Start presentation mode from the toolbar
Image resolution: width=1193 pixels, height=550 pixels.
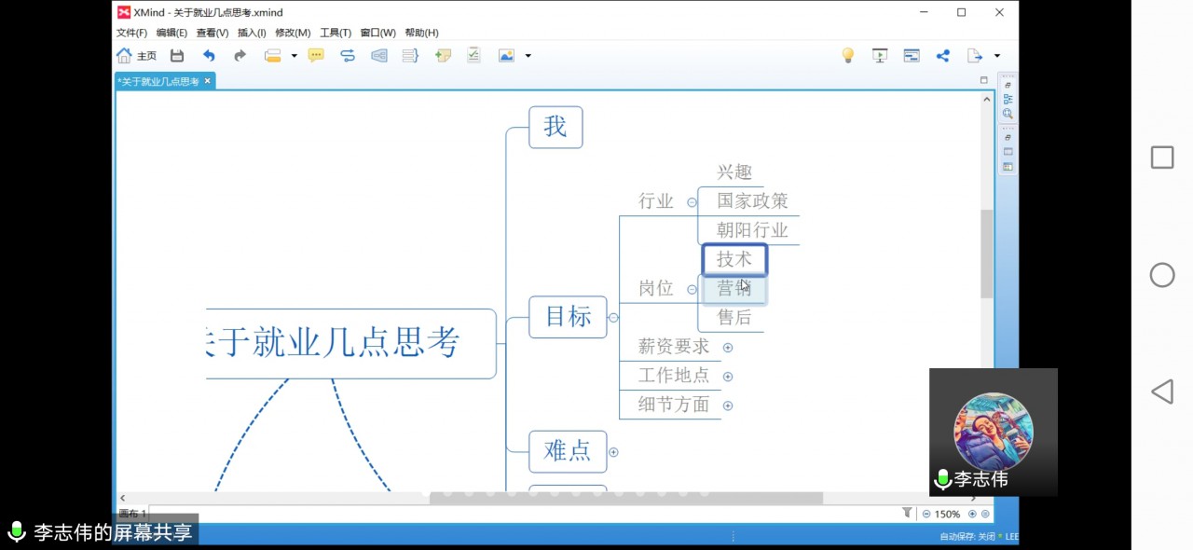click(879, 56)
